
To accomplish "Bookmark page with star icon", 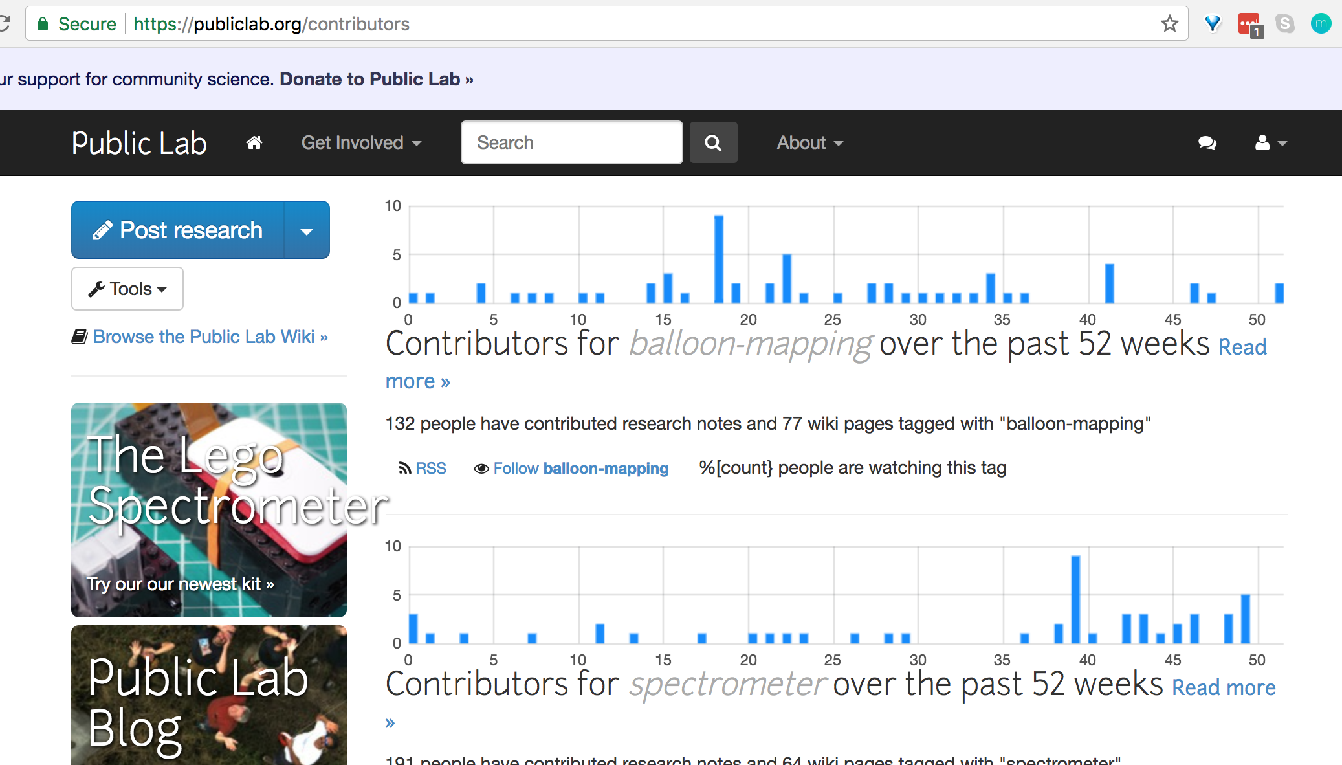I will pyautogui.click(x=1169, y=24).
